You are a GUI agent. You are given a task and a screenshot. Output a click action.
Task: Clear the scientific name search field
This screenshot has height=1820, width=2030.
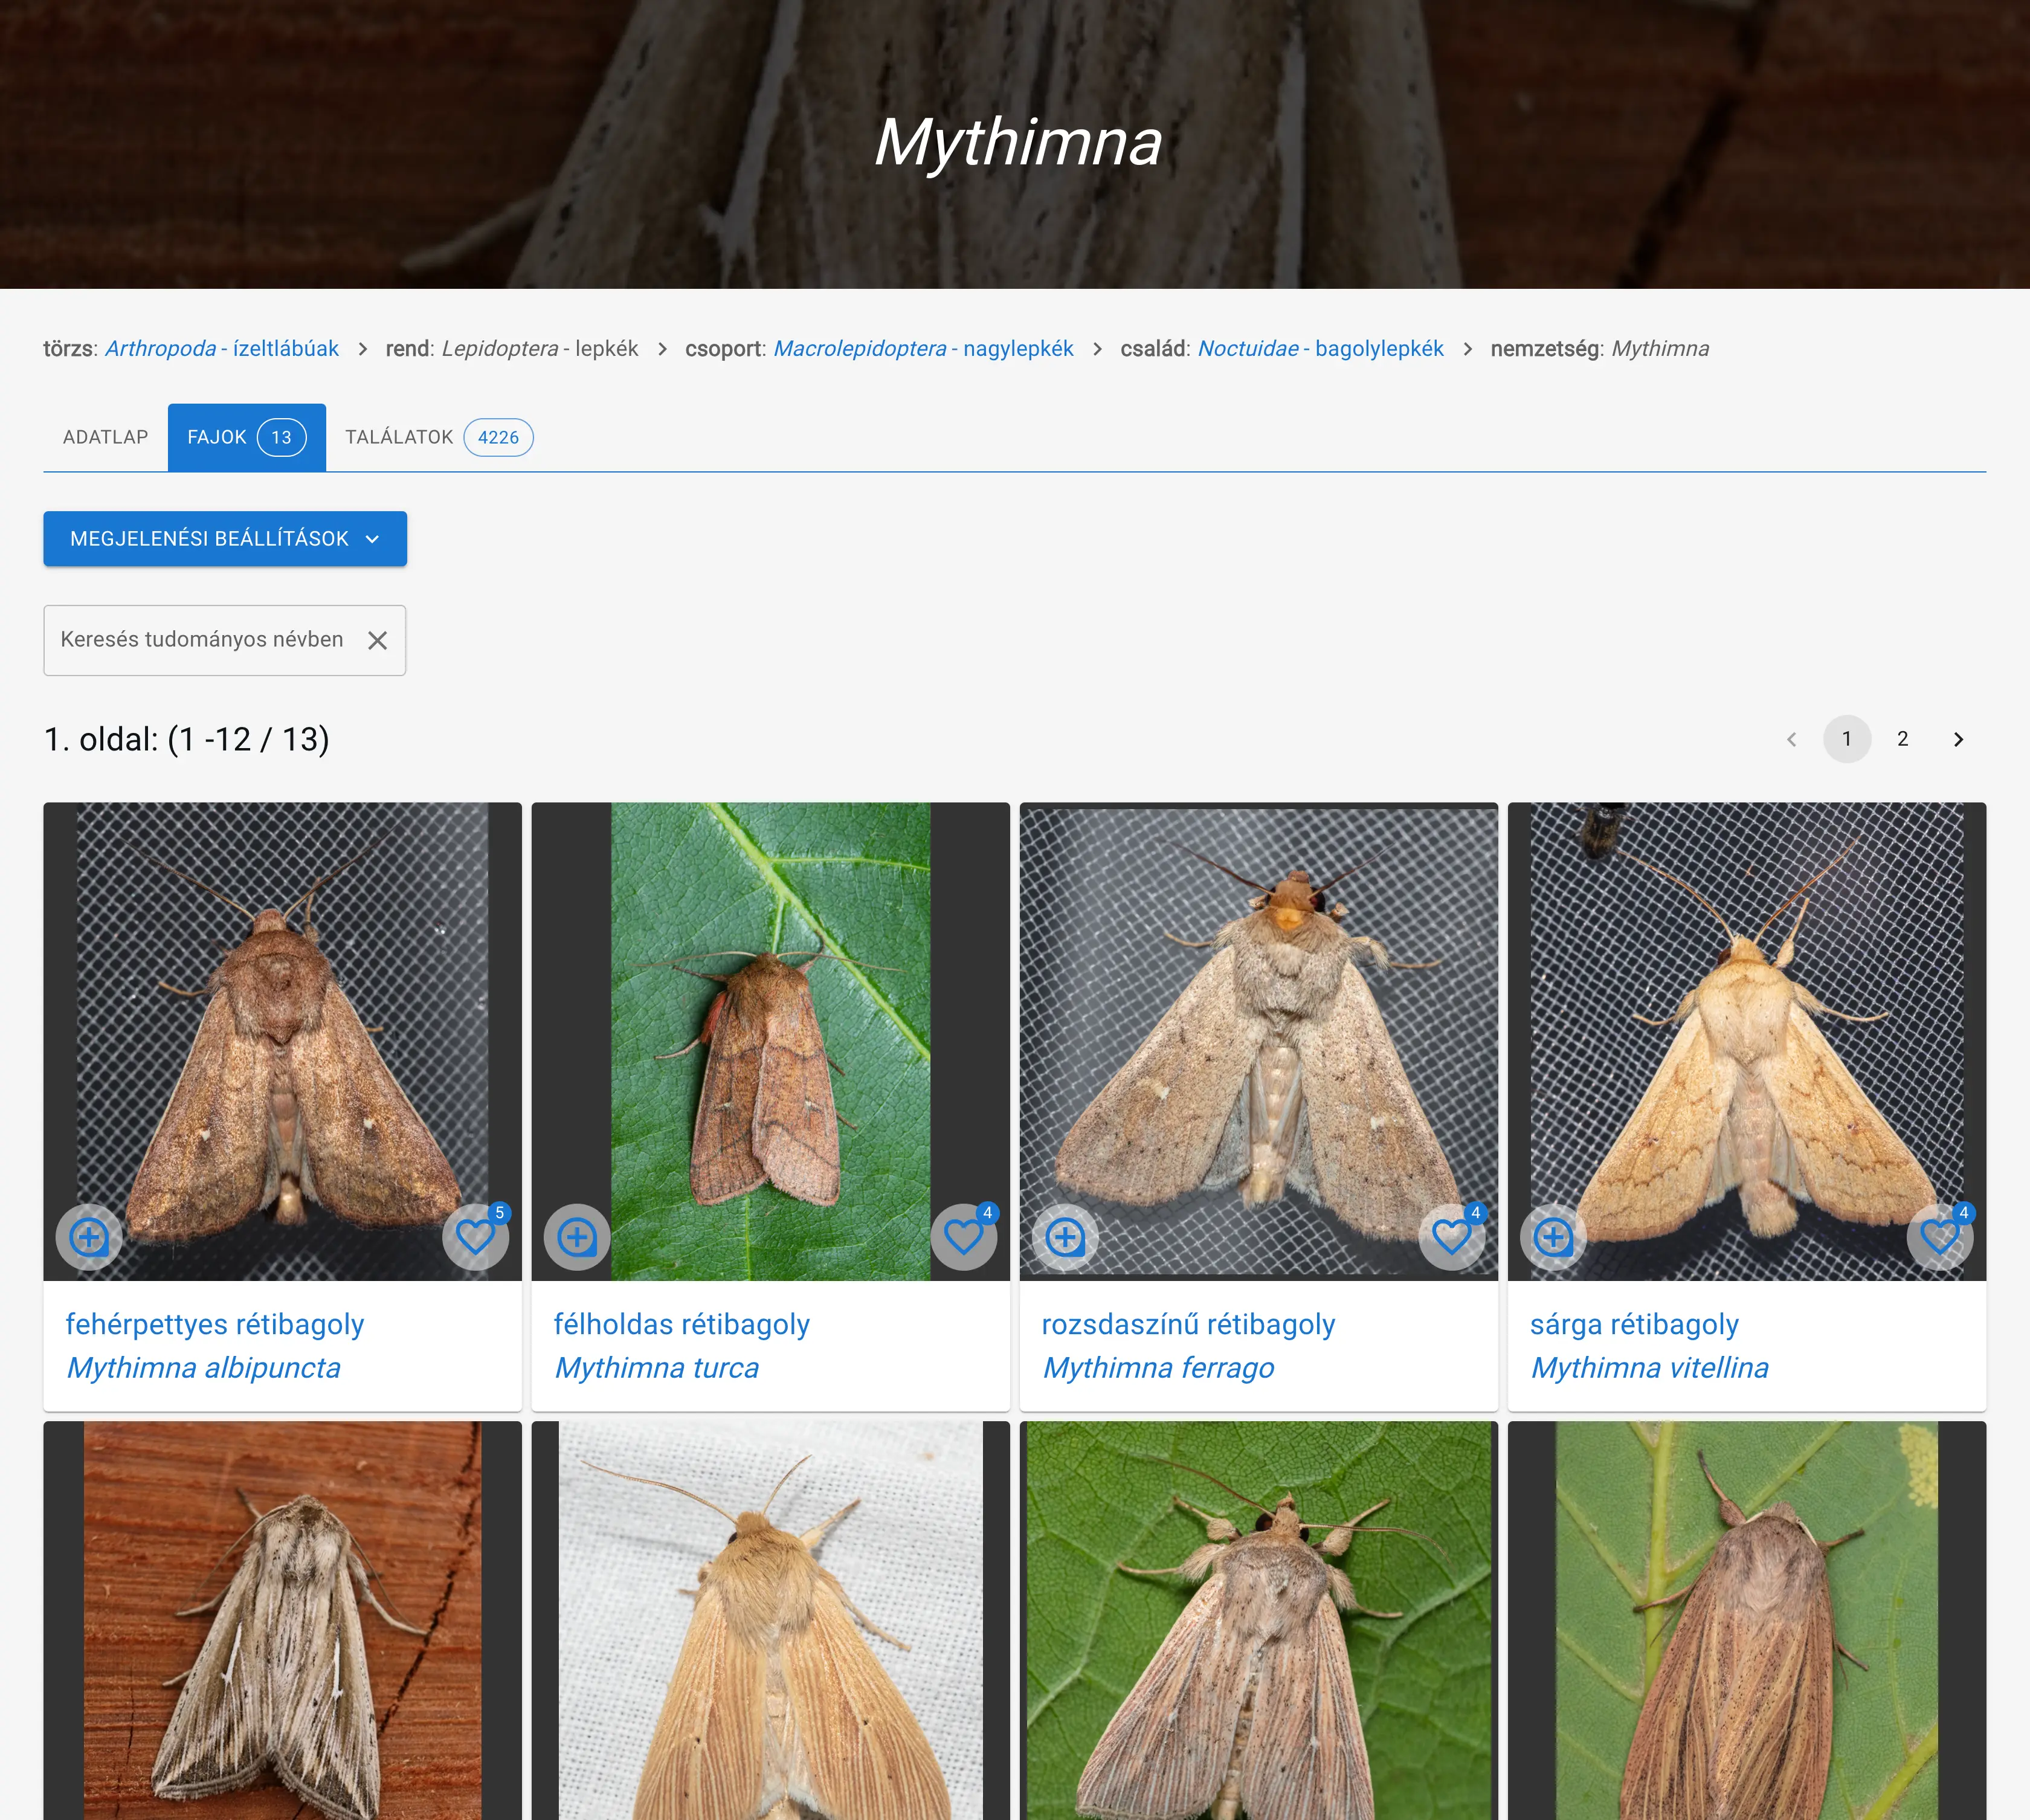(377, 640)
